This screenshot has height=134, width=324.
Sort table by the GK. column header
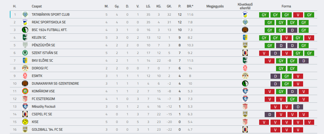pyautogui.click(x=169, y=6)
